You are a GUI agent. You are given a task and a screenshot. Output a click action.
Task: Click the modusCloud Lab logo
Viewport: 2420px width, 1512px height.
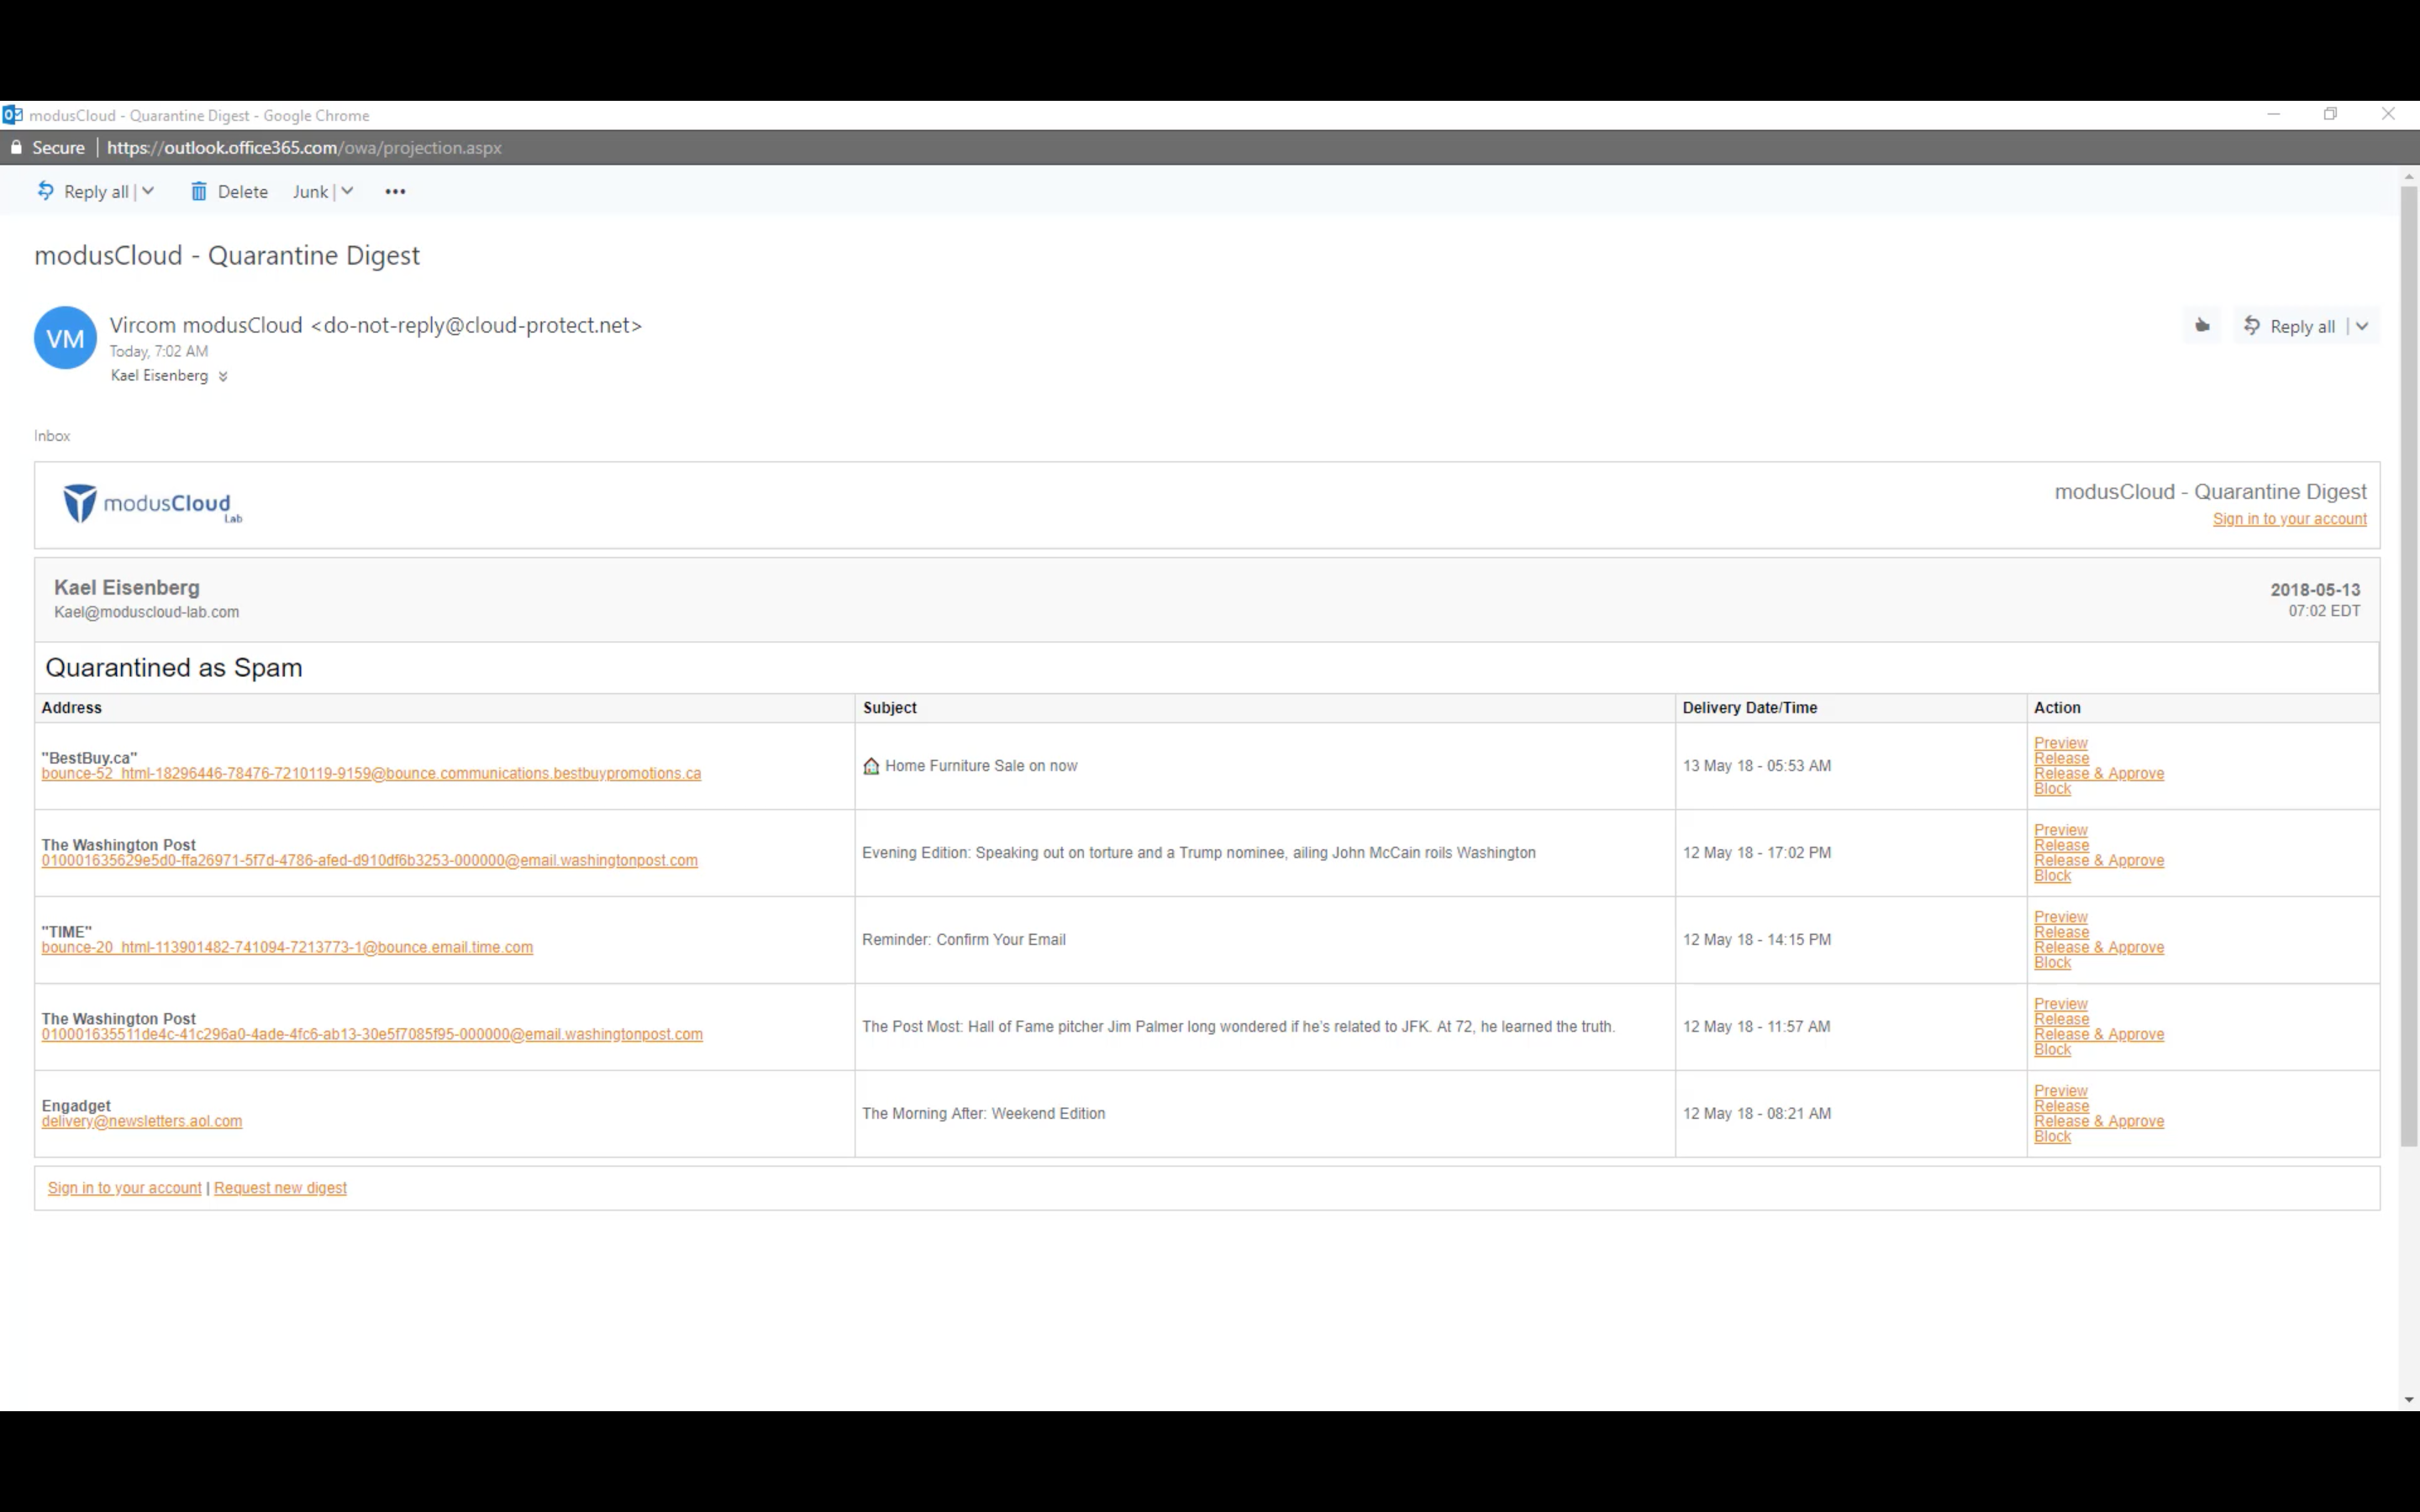point(152,504)
